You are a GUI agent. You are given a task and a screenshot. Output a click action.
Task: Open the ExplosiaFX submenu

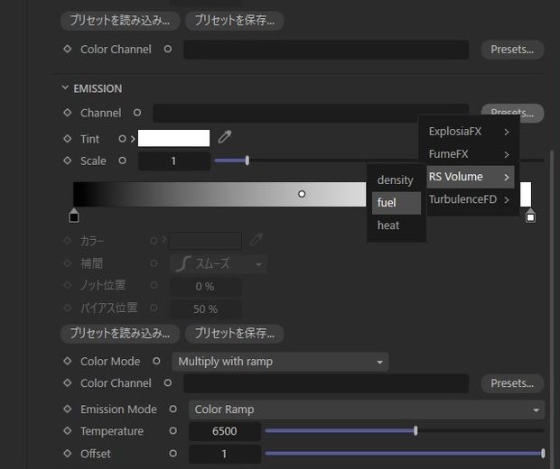tap(470, 132)
